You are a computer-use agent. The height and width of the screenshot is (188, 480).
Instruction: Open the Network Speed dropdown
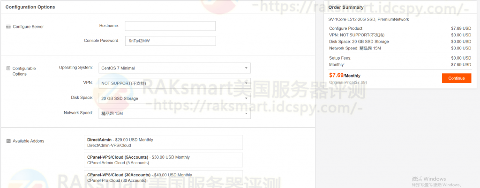174,114
